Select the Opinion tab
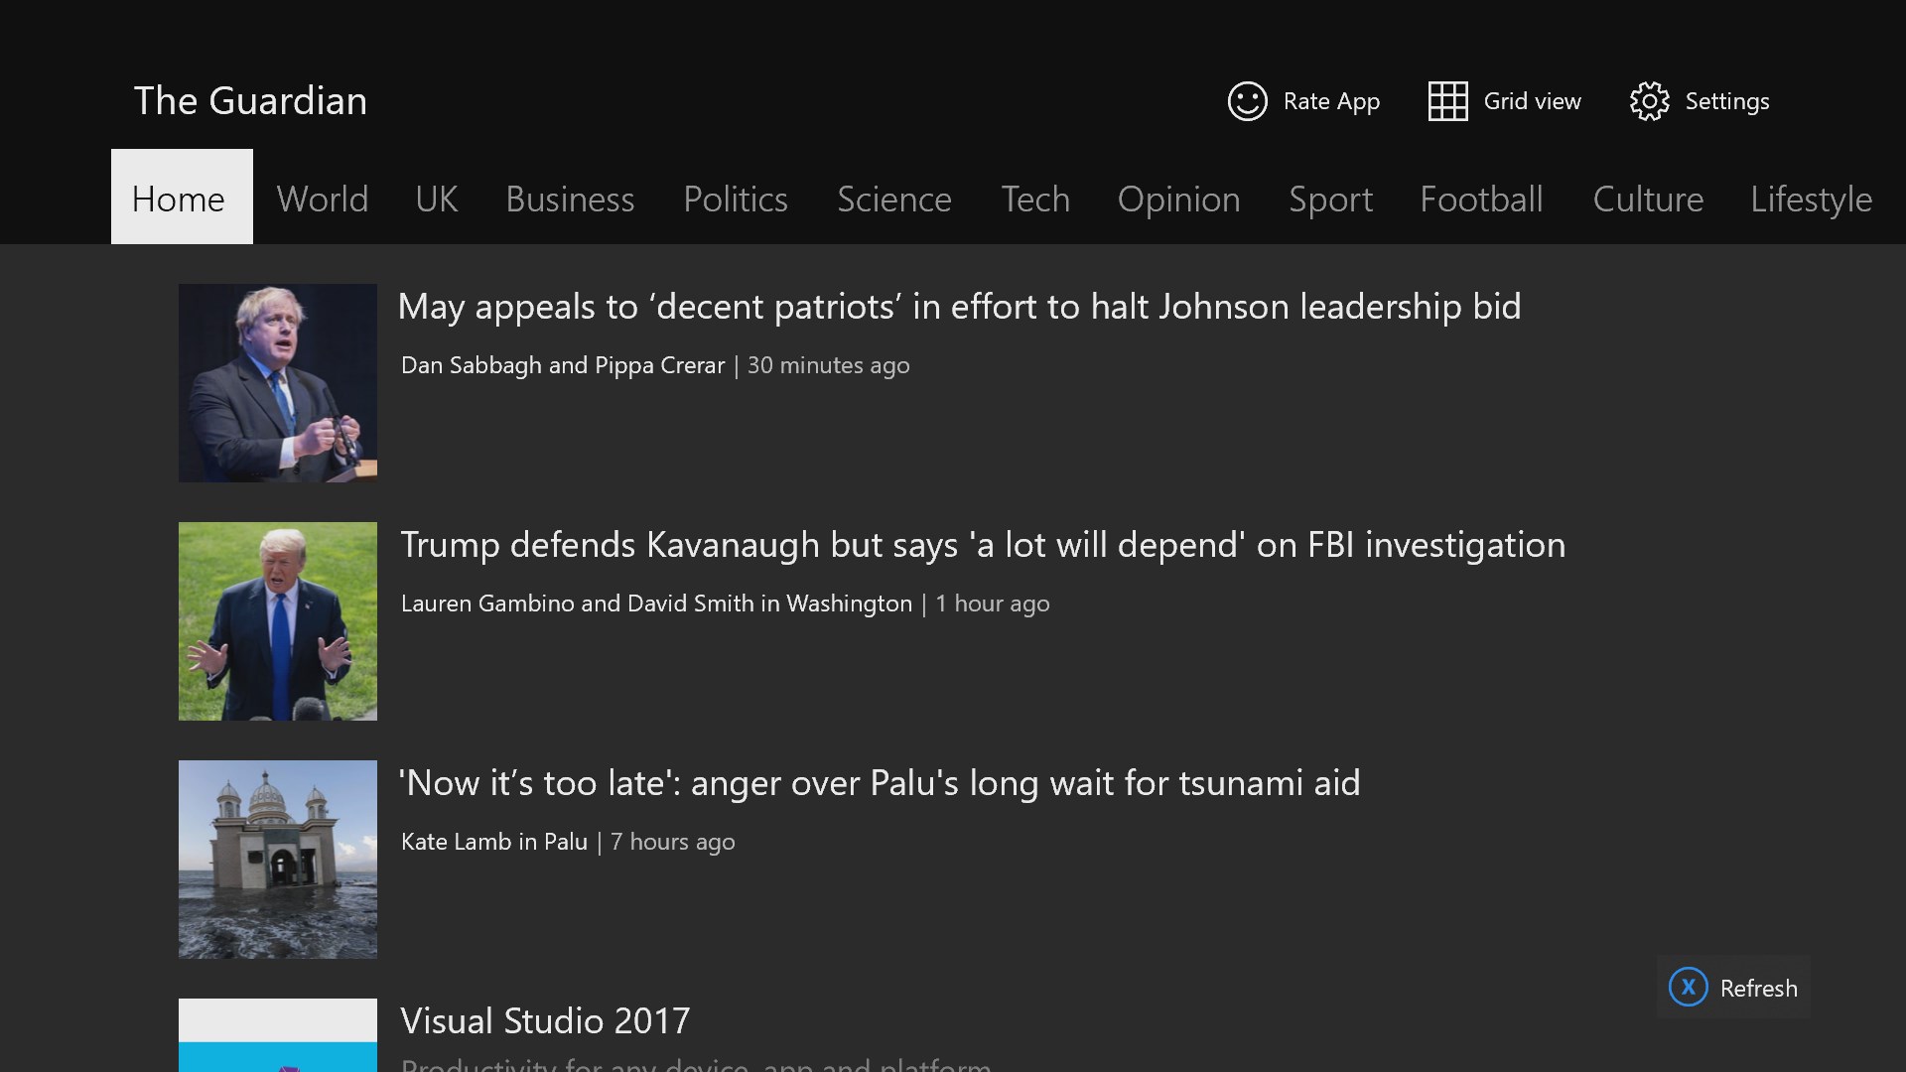The height and width of the screenshot is (1072, 1906). click(x=1178, y=199)
